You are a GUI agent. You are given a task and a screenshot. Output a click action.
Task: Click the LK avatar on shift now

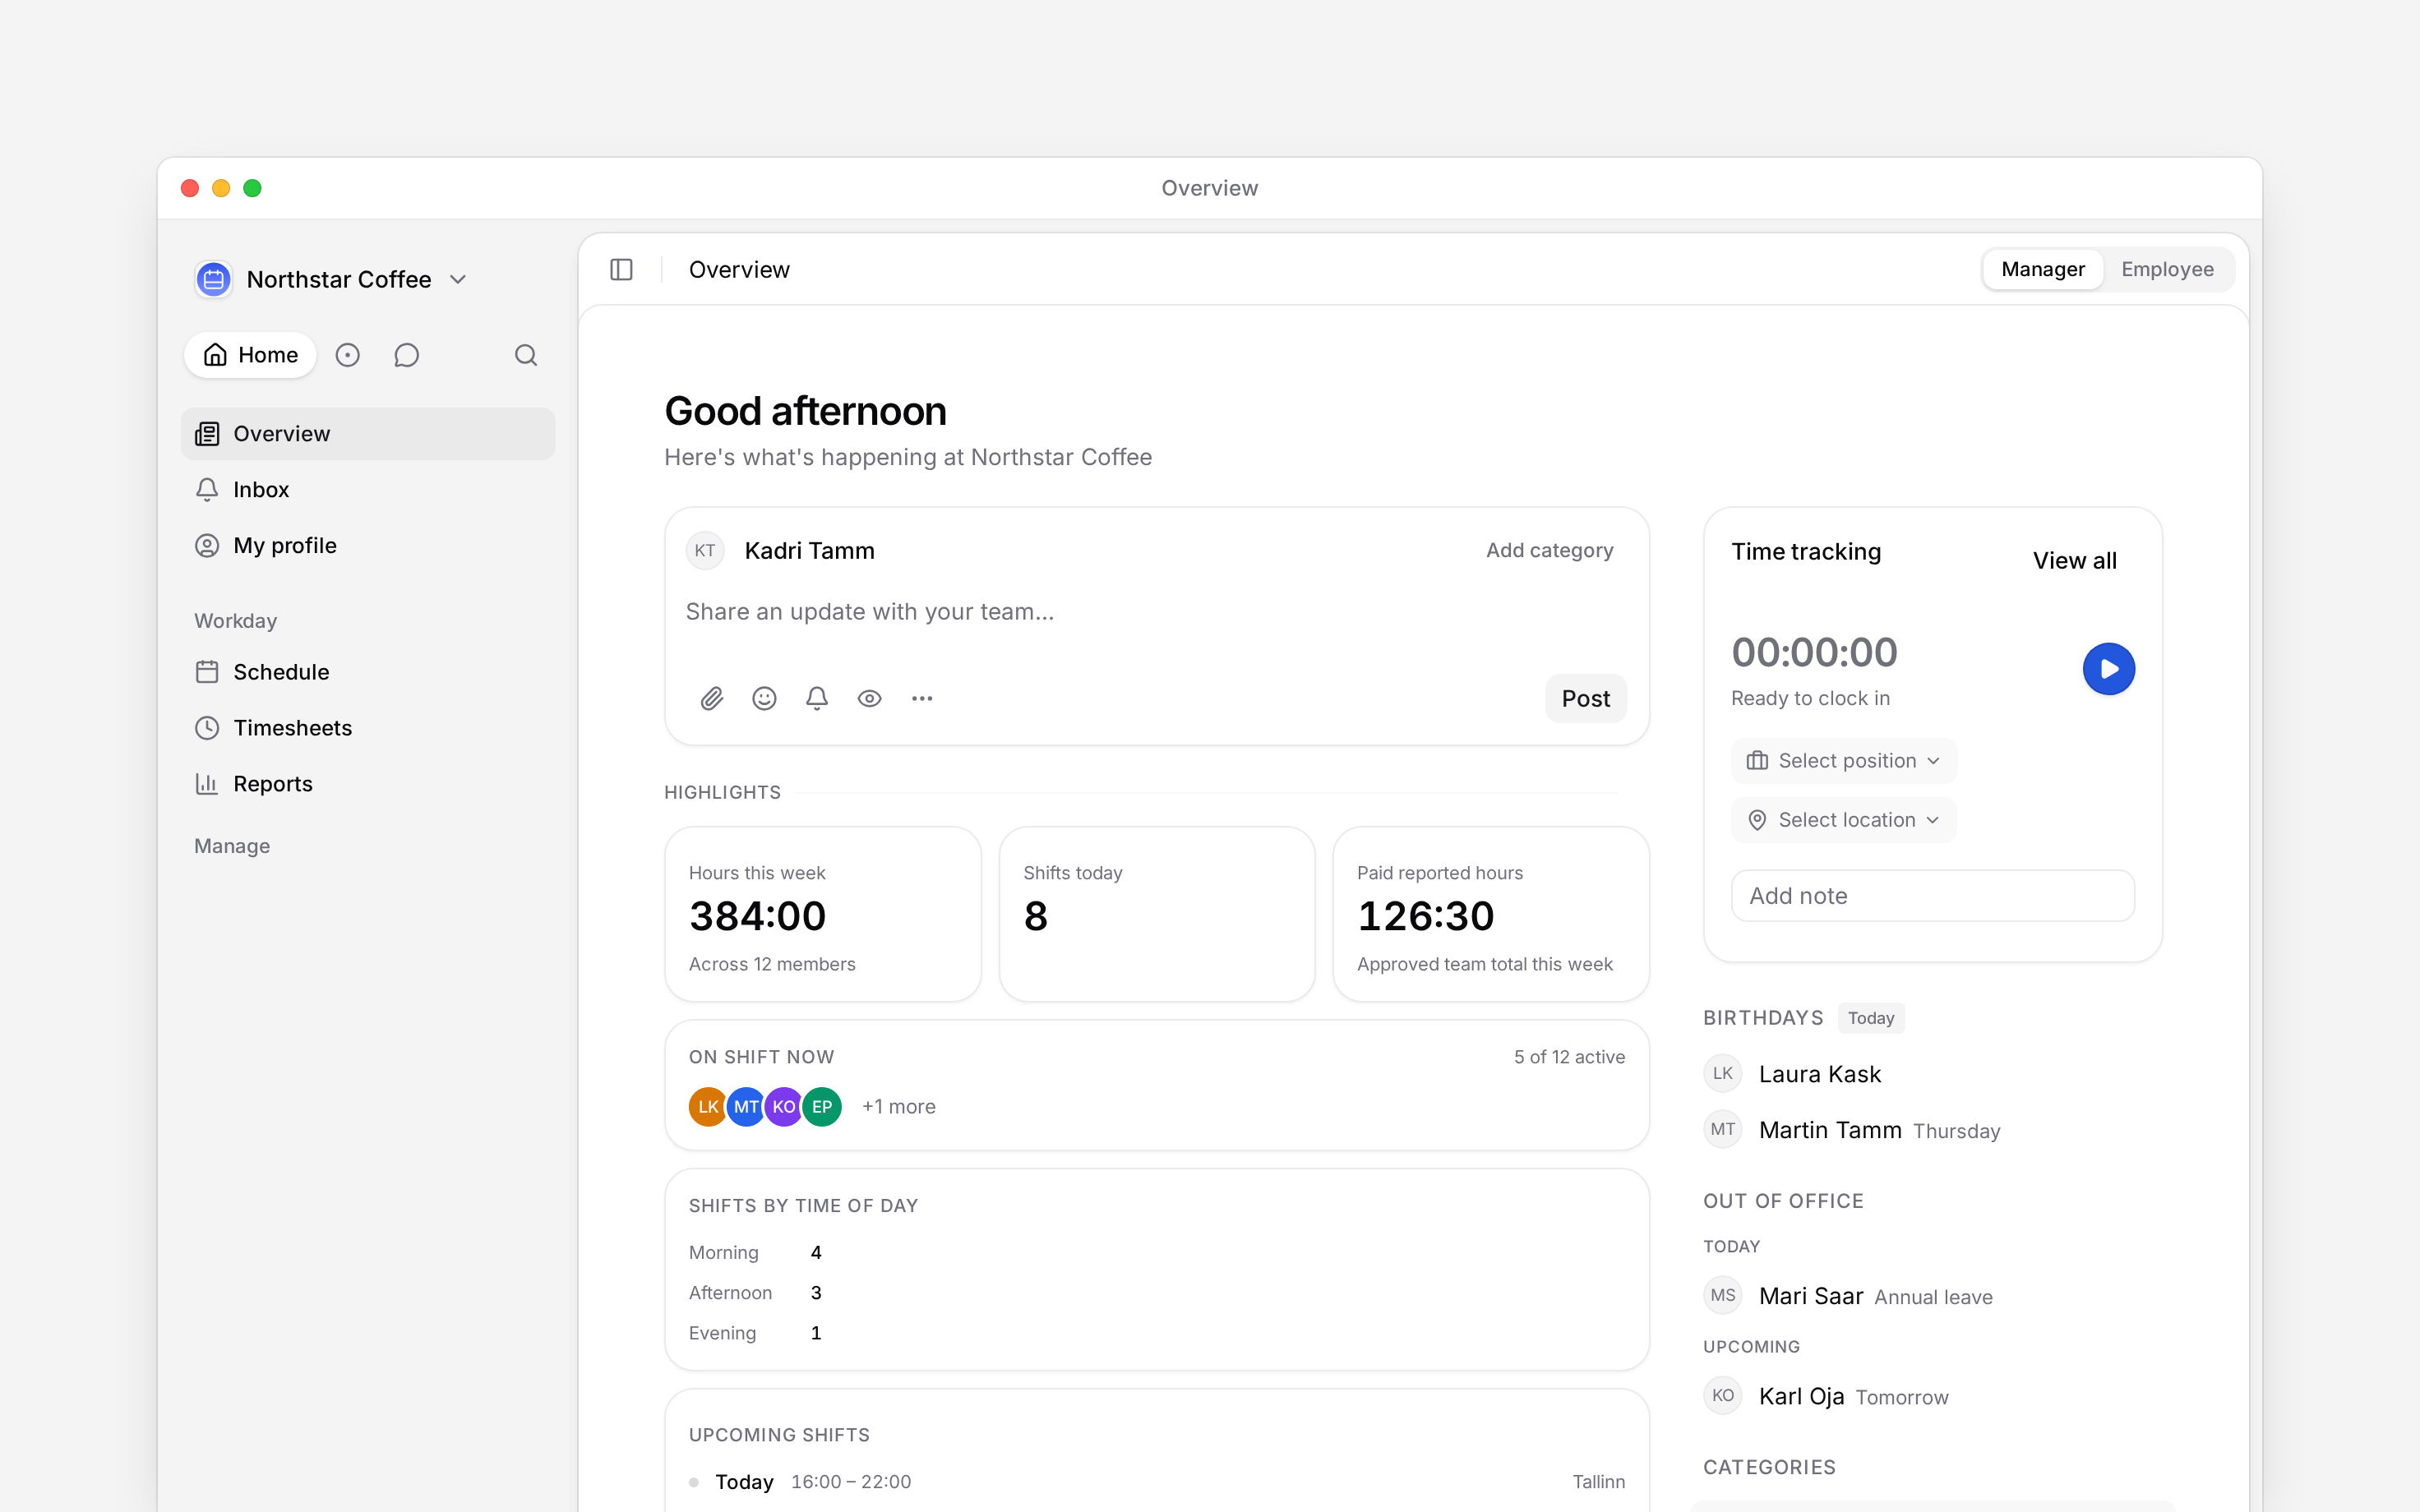pos(708,1107)
